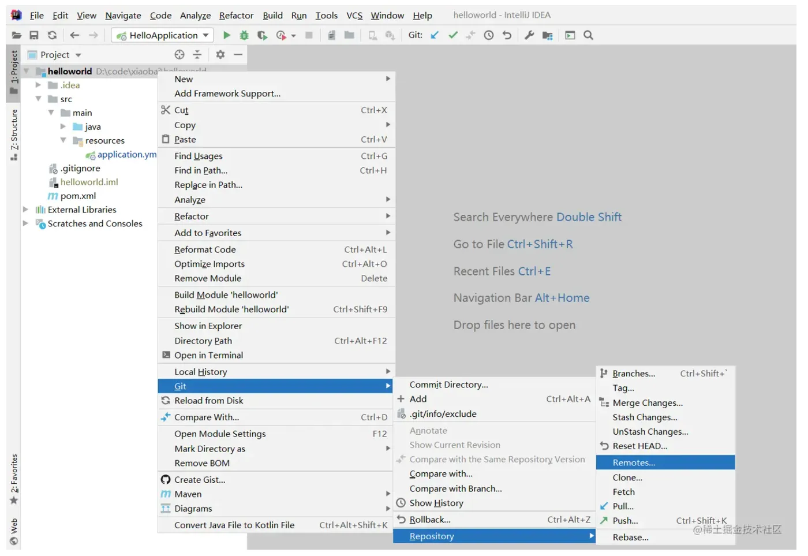Open the Structure tool window tab

14,135
